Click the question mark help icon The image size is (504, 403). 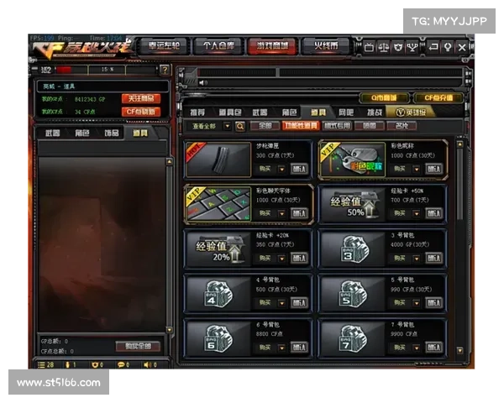(x=165, y=69)
